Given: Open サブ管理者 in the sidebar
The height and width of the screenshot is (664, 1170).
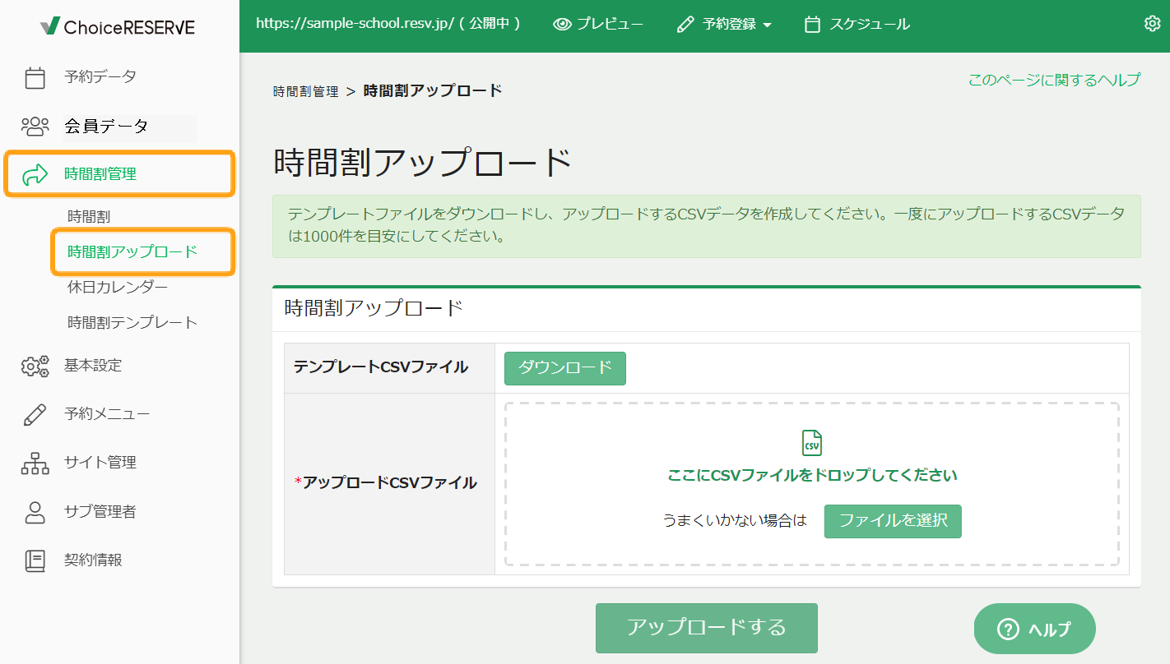Looking at the screenshot, I should (100, 512).
